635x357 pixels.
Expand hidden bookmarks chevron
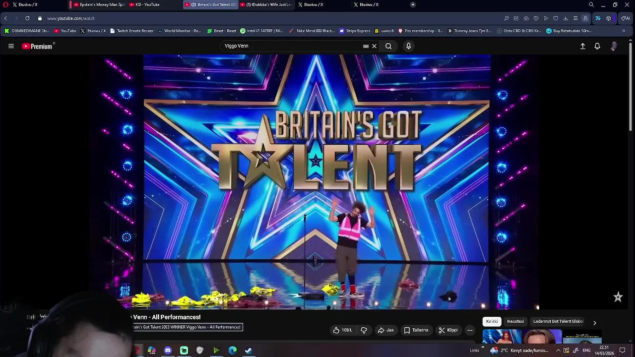(624, 31)
